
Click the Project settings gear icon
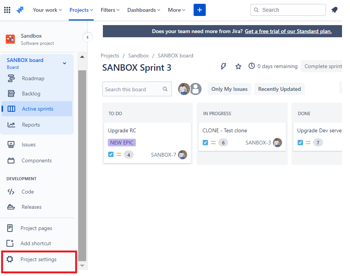[10, 259]
